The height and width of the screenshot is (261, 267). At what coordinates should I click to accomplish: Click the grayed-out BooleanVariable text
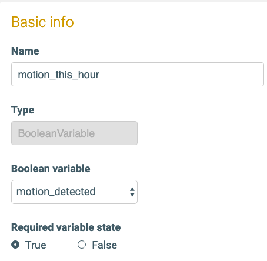click(56, 133)
